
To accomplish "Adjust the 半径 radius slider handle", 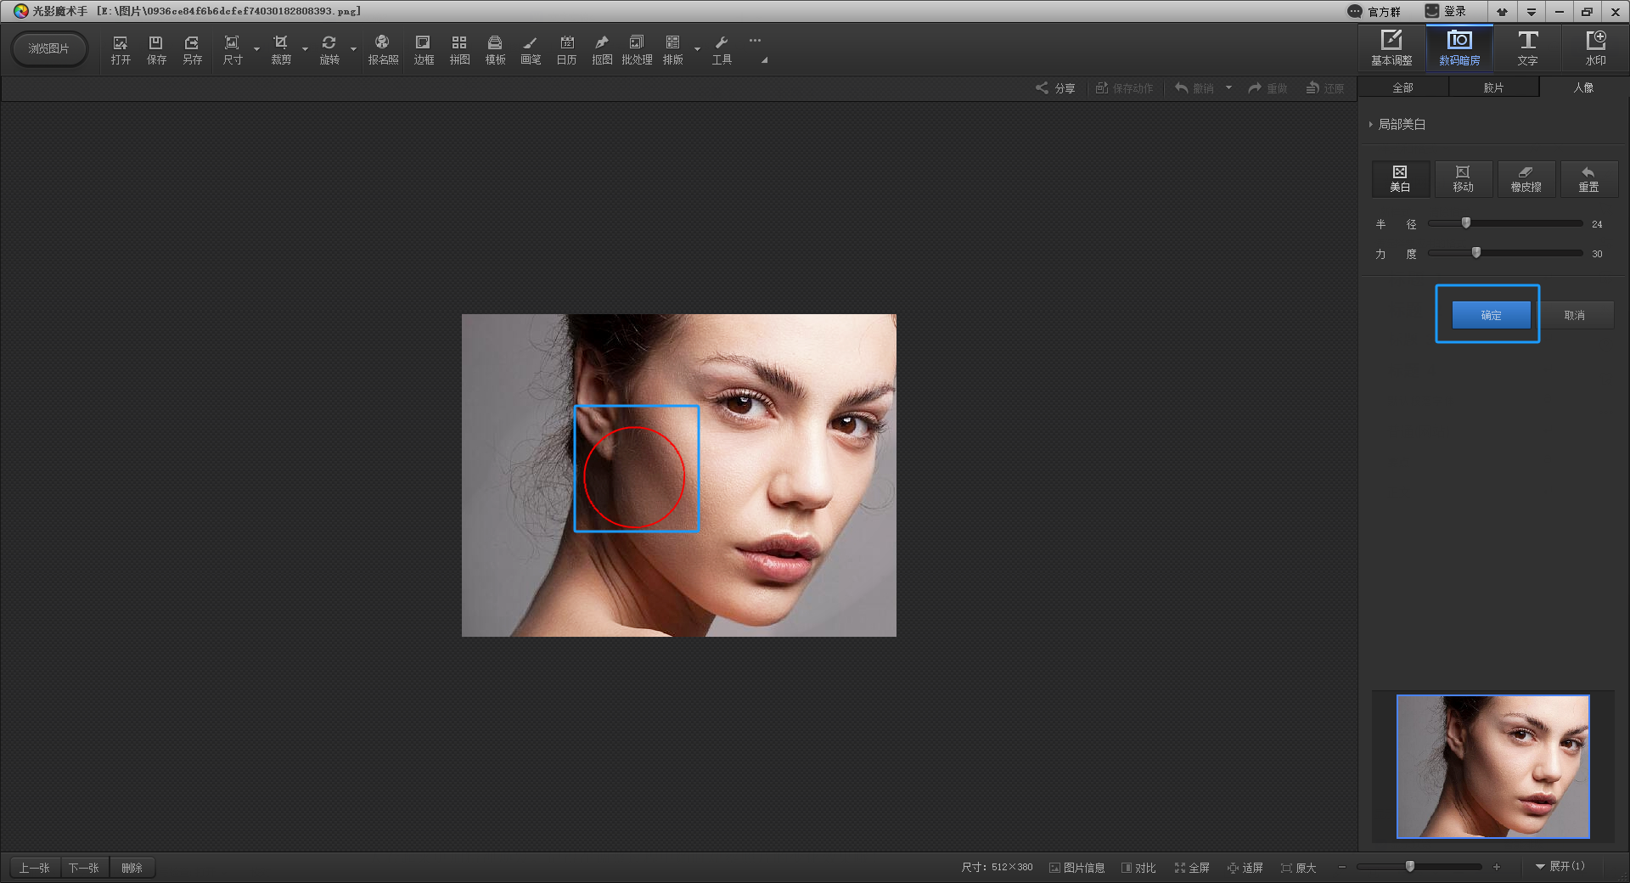I will click(1466, 223).
